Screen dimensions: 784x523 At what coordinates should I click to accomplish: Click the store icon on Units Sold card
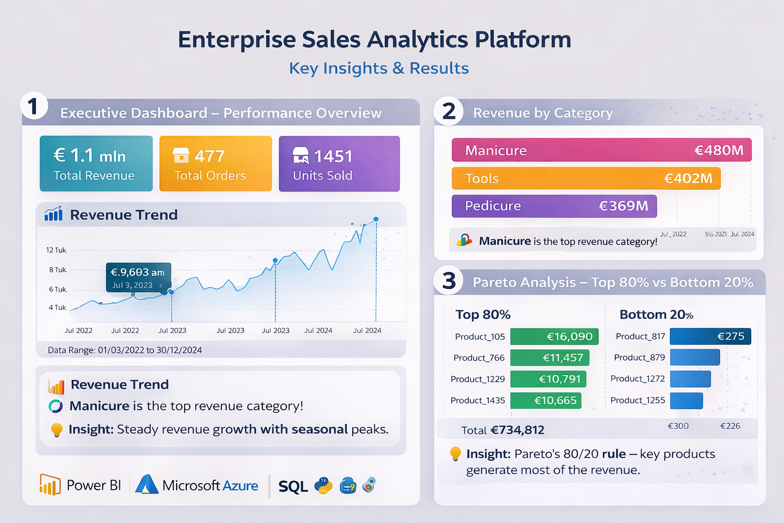coord(301,155)
